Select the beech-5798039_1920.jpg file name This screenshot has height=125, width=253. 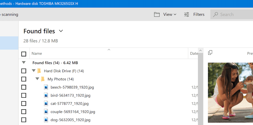coord(72,87)
